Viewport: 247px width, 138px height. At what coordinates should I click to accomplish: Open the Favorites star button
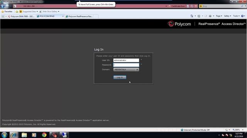[x=7, y=11]
